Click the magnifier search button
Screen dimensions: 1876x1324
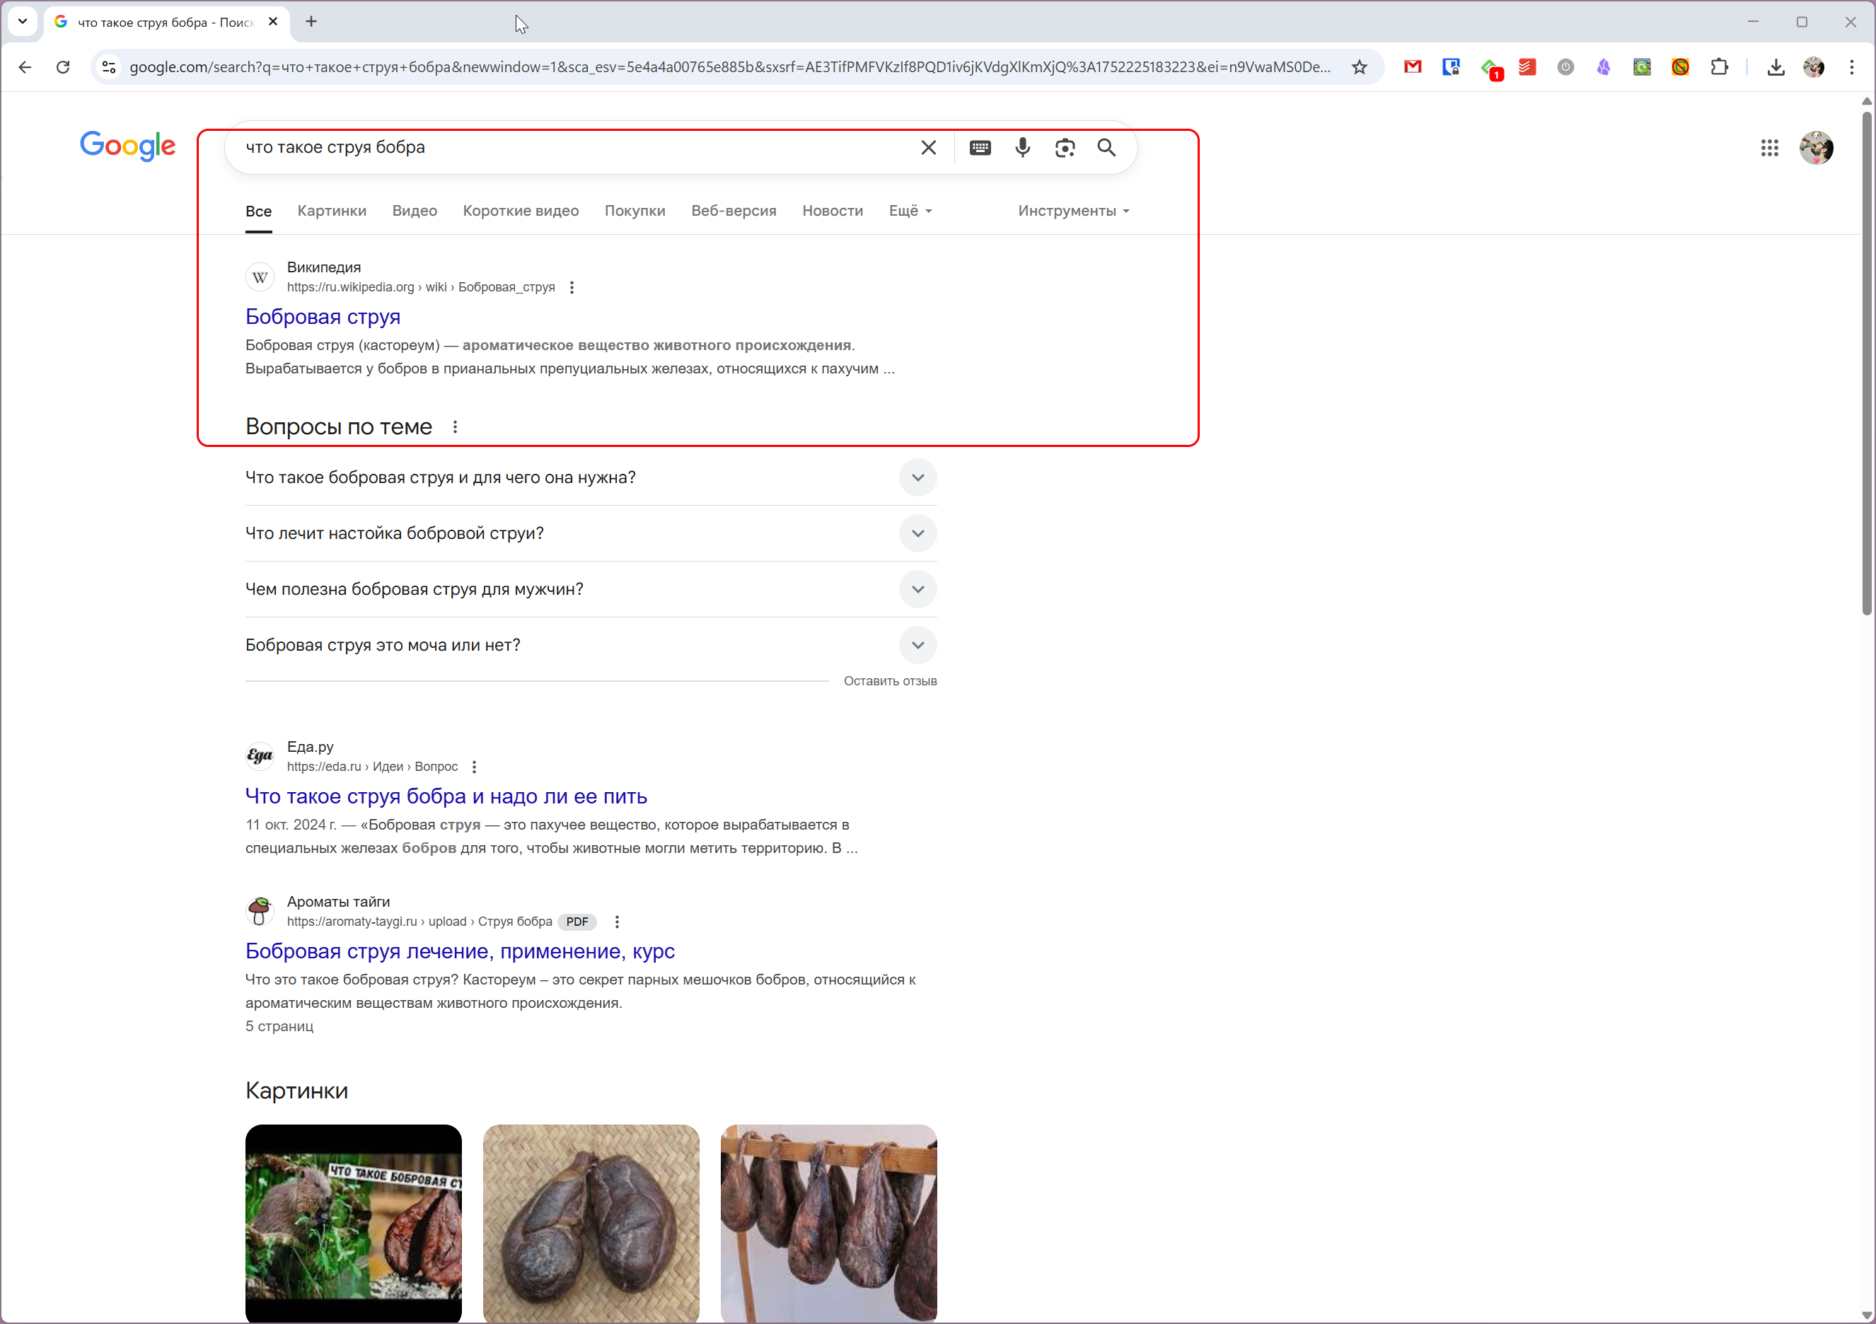1106,148
